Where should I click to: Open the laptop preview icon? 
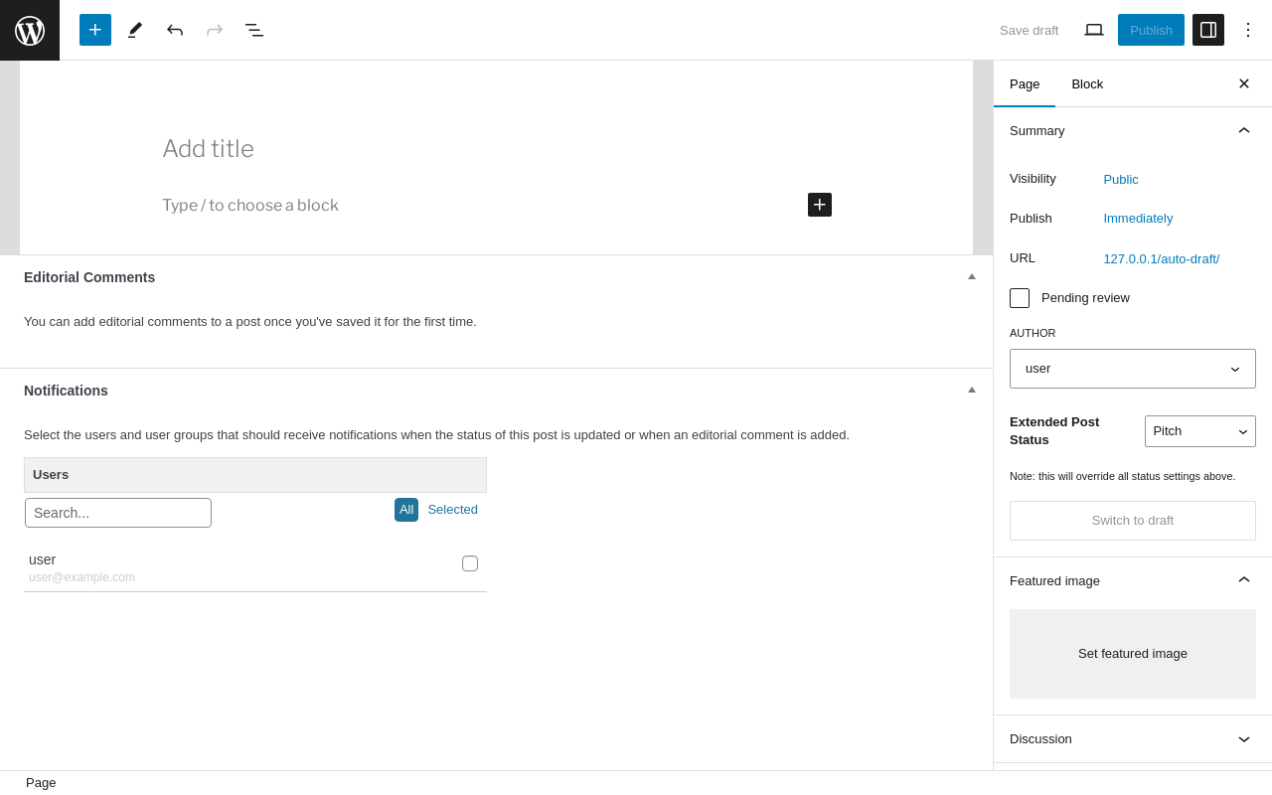coord(1094,30)
